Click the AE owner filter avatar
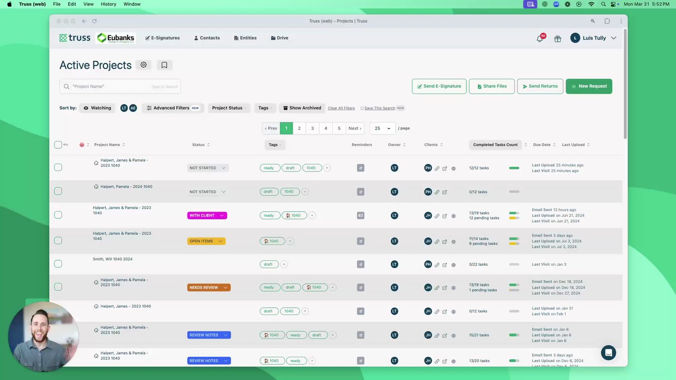The height and width of the screenshot is (380, 676). click(x=133, y=108)
